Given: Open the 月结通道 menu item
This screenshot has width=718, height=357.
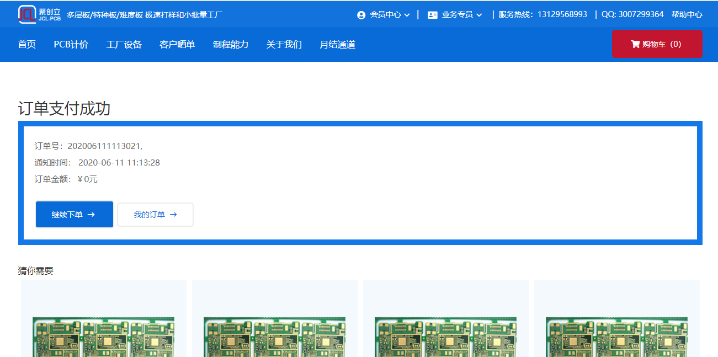Looking at the screenshot, I should click(337, 45).
